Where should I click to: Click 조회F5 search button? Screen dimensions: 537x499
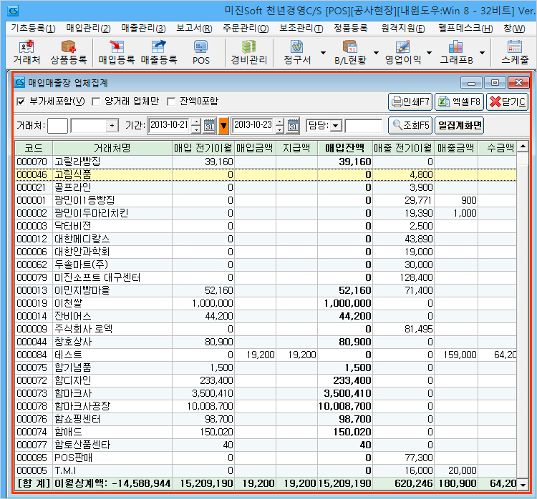tap(410, 125)
